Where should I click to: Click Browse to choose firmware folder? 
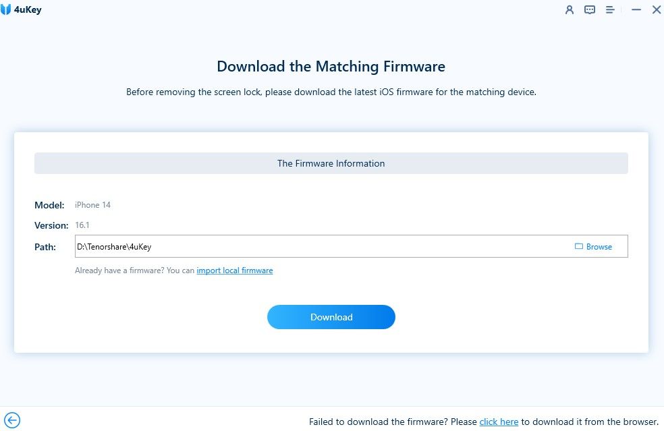[593, 247]
